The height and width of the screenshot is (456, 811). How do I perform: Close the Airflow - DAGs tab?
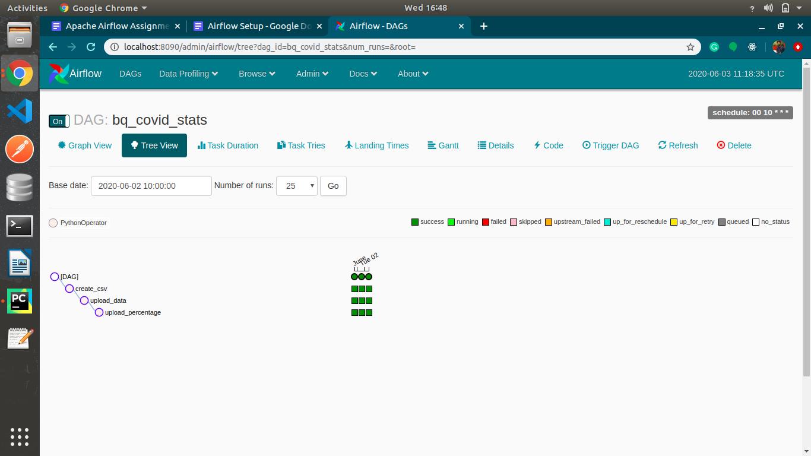pos(462,26)
